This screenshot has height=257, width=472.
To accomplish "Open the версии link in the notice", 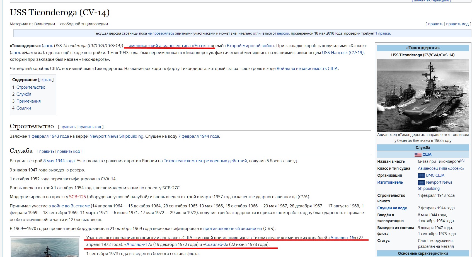I will coord(283,33).
